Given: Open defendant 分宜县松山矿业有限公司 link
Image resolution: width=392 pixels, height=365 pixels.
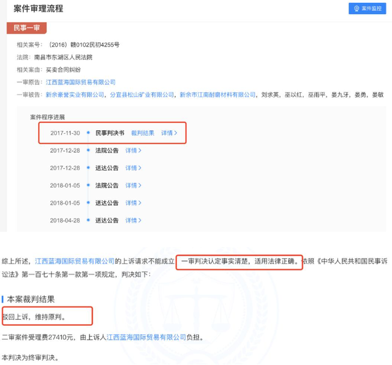Looking at the screenshot, I should [x=141, y=95].
